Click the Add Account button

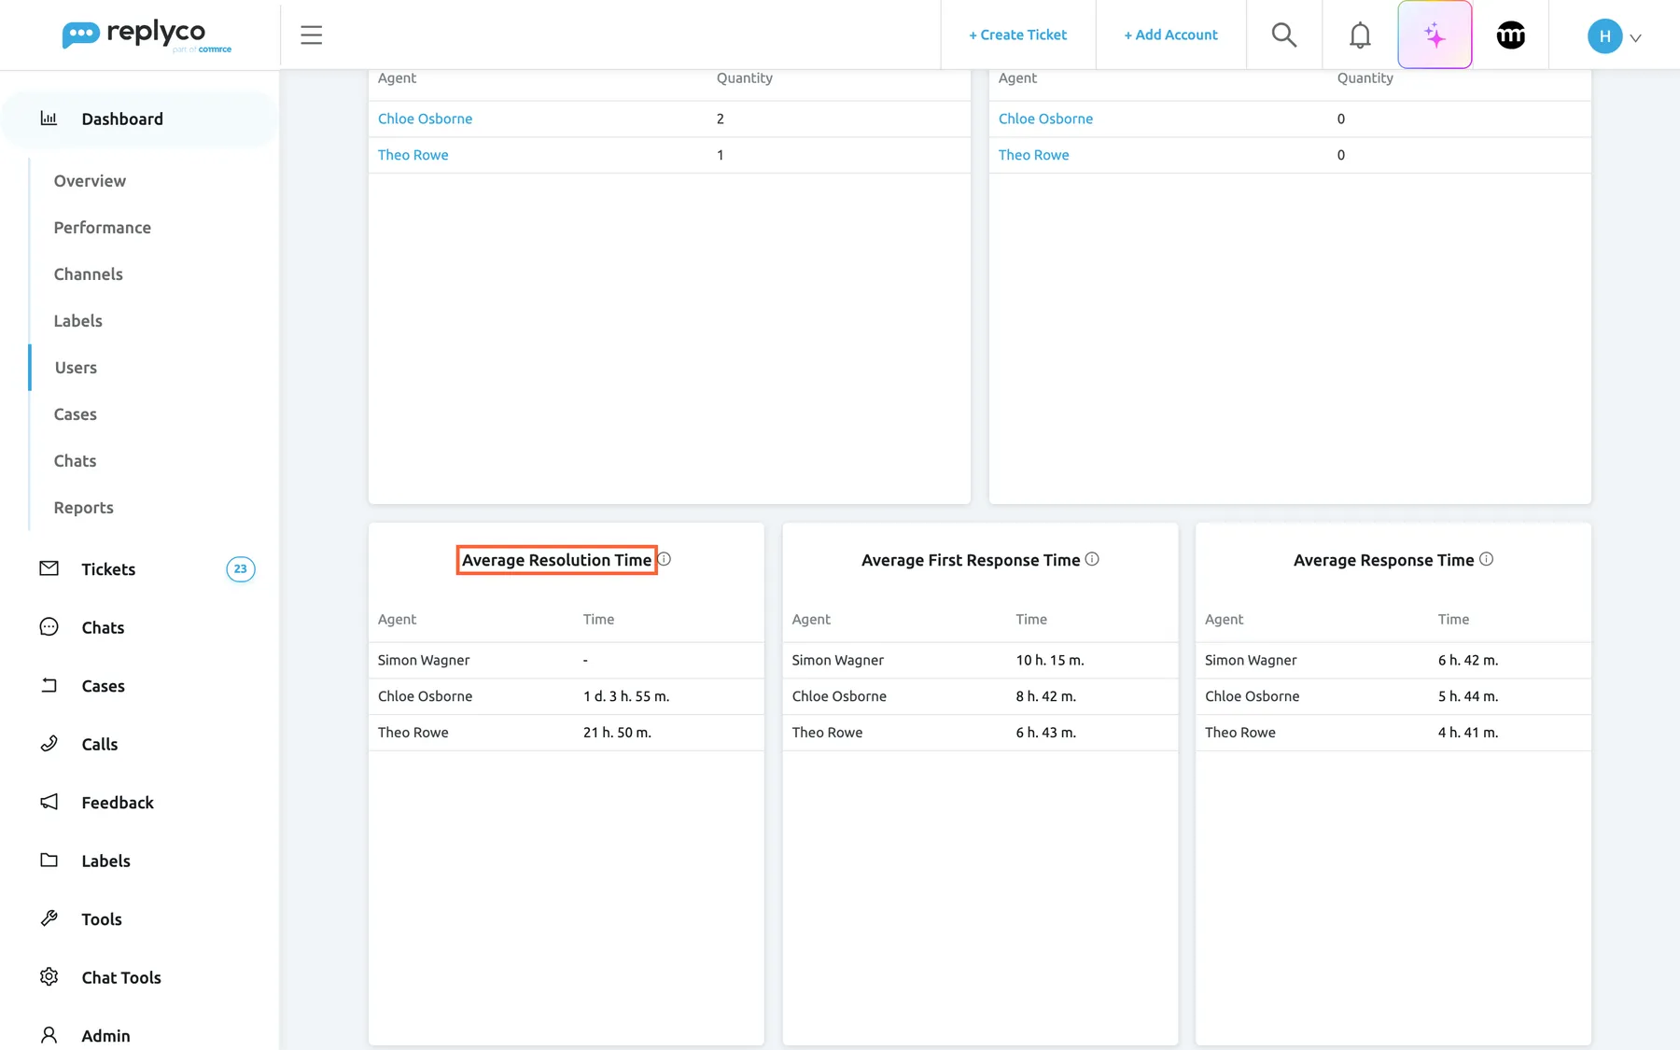pos(1170,35)
